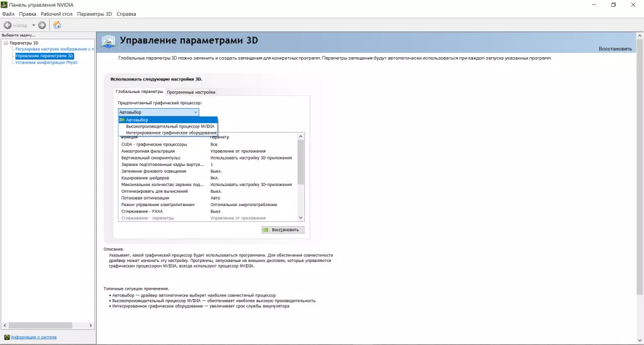Select Затенение фонового освещения row

(208, 171)
